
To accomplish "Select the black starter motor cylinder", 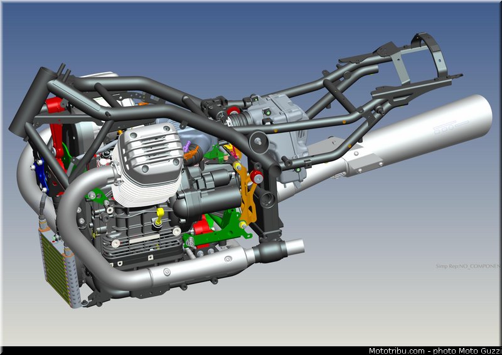I will [x=206, y=200].
